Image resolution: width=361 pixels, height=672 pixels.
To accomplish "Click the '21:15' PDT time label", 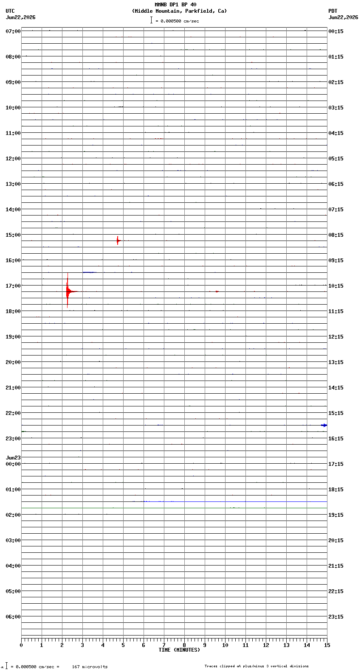I will 336,566.
